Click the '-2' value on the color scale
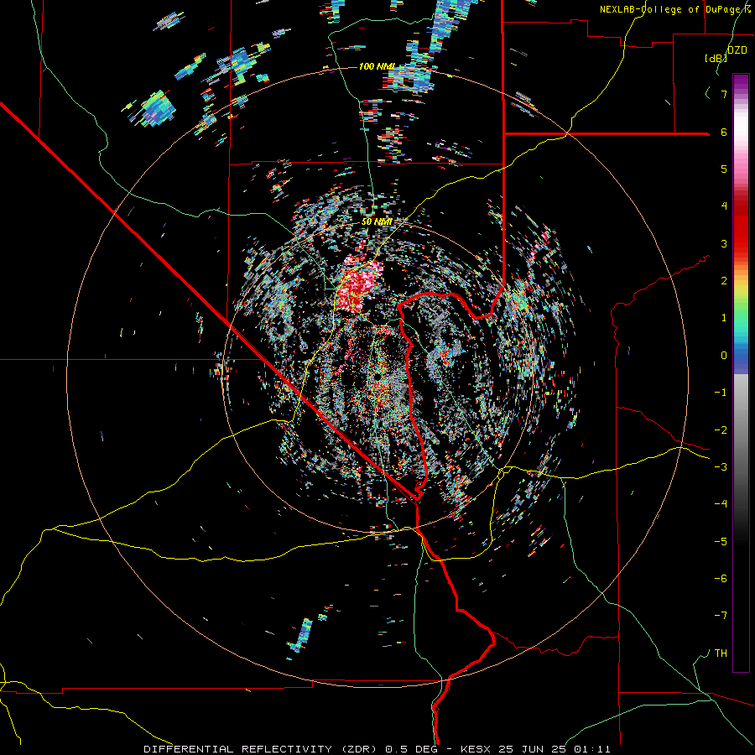 pos(721,430)
